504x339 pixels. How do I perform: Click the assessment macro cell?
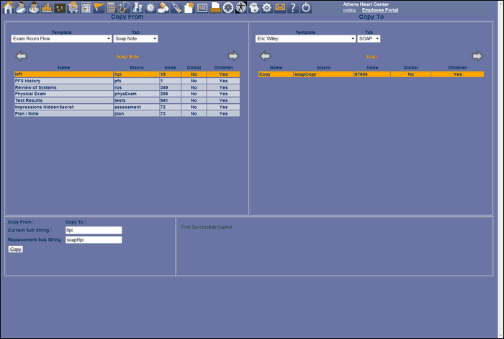click(x=136, y=107)
